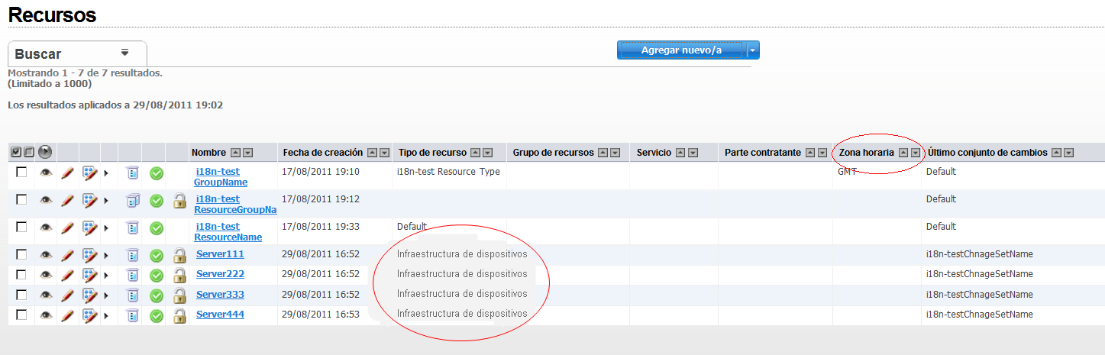
Task: Click the deselect-all box in table header
Action: [28, 152]
